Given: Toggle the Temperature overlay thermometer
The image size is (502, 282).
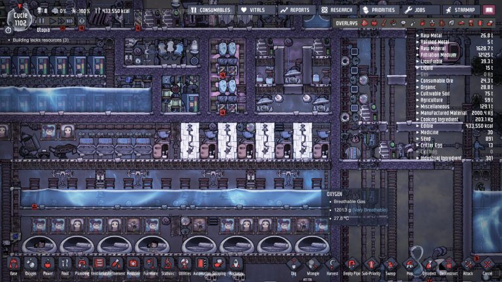Looking at the screenshot, I should point(383,23).
